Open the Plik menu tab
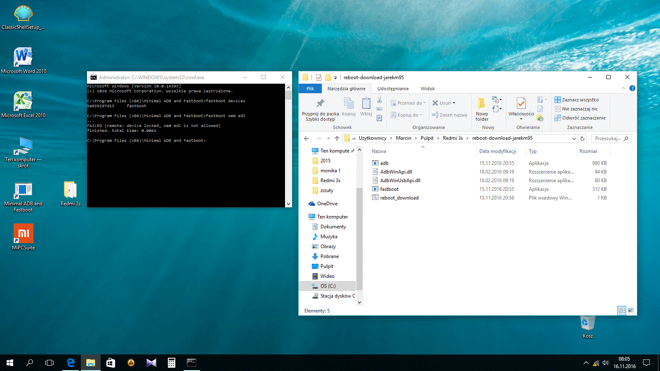 point(310,89)
